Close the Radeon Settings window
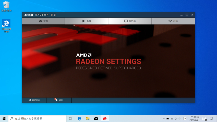217x122 pixels. 192,15
